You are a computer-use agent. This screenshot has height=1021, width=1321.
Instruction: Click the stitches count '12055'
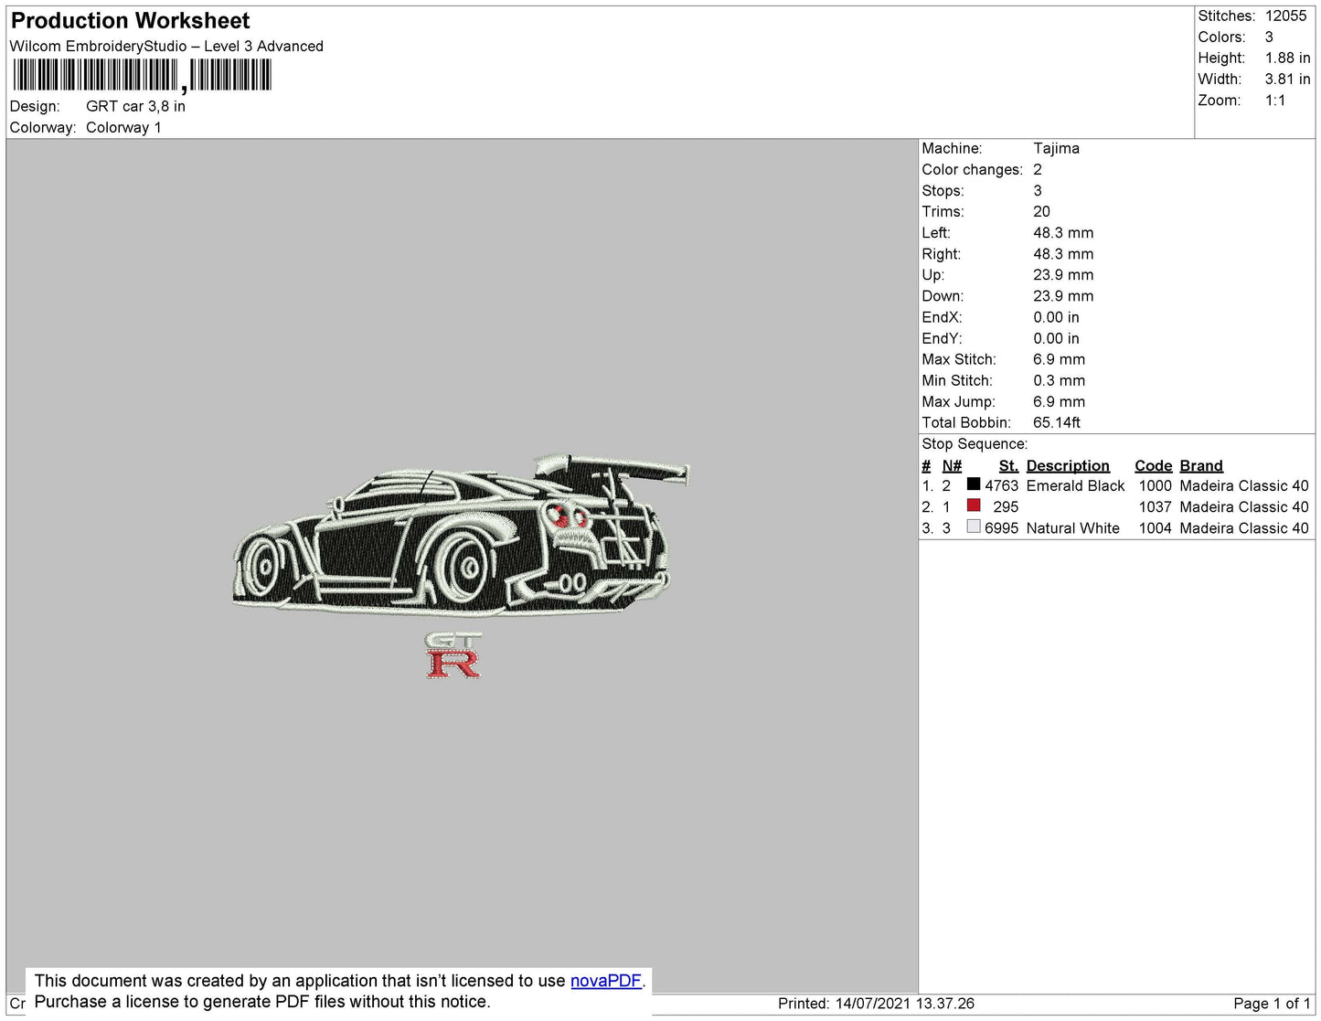[1286, 16]
